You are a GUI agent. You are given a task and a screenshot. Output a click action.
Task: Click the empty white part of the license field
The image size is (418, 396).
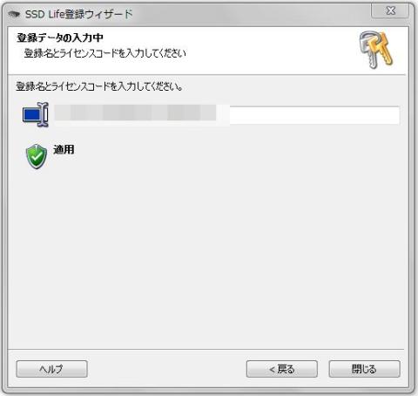314,115
